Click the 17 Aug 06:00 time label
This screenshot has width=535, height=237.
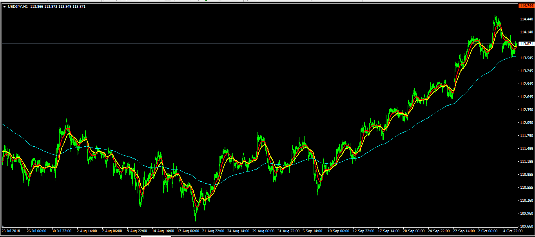tap(188, 231)
